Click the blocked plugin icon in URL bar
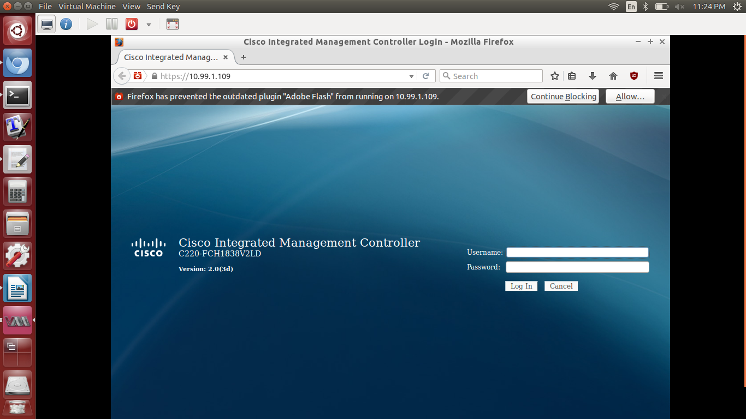This screenshot has width=746, height=419. [x=138, y=76]
